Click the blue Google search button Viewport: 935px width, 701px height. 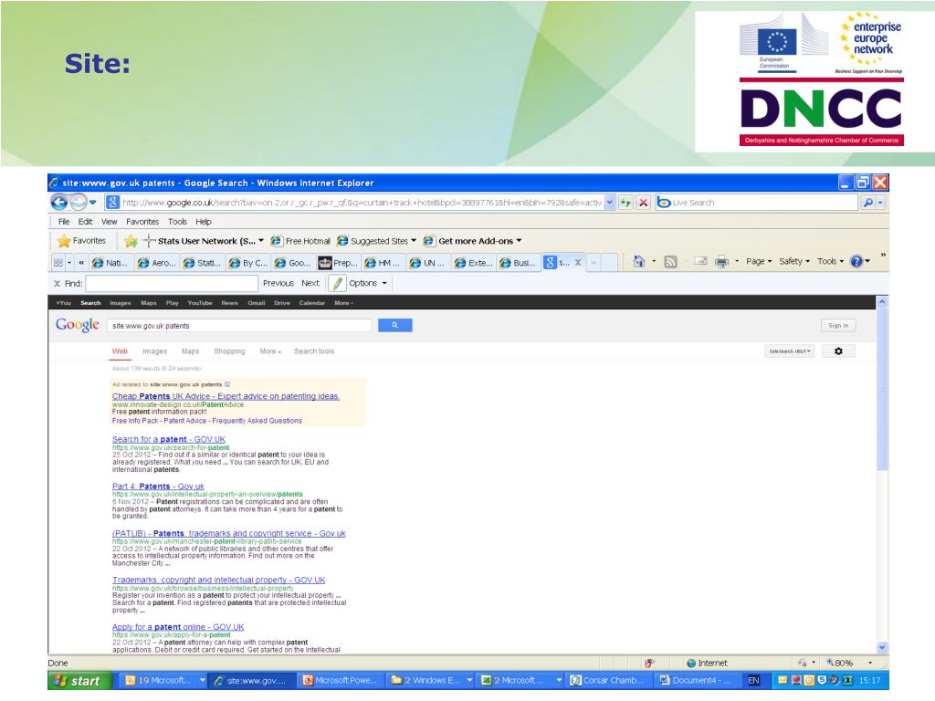(x=394, y=325)
